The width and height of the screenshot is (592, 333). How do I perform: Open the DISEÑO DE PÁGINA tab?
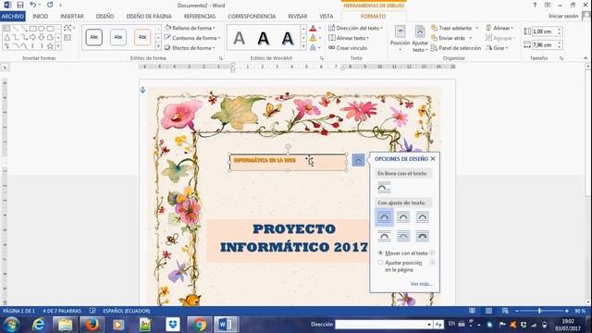pos(149,17)
